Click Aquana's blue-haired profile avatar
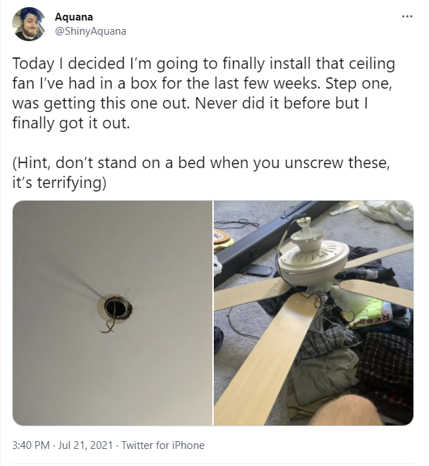The image size is (429, 466). (28, 24)
